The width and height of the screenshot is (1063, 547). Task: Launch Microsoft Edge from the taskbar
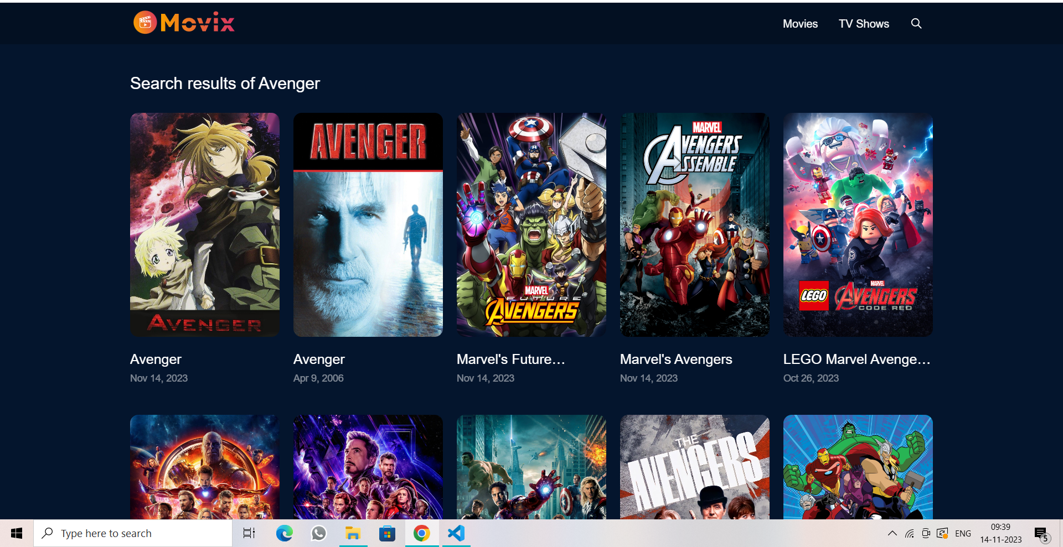click(x=284, y=533)
